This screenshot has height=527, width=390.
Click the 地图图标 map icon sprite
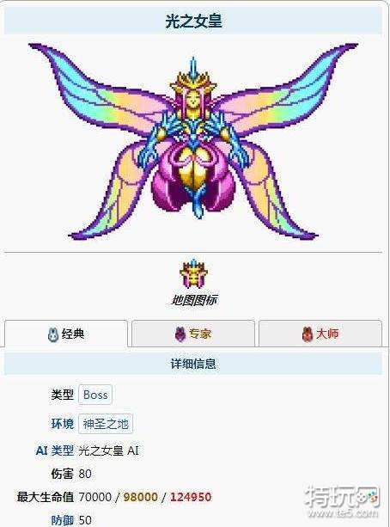(x=193, y=273)
